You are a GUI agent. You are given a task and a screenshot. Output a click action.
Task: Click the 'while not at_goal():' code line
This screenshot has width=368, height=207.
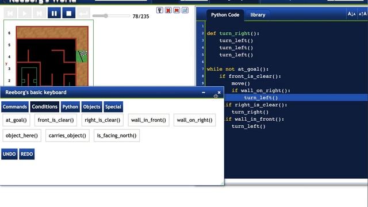(x=237, y=69)
